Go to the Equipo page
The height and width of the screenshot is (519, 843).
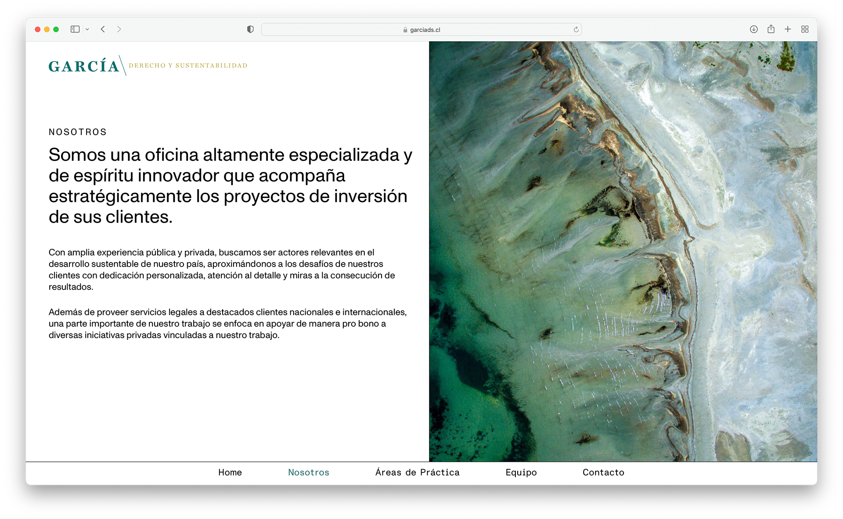click(521, 472)
